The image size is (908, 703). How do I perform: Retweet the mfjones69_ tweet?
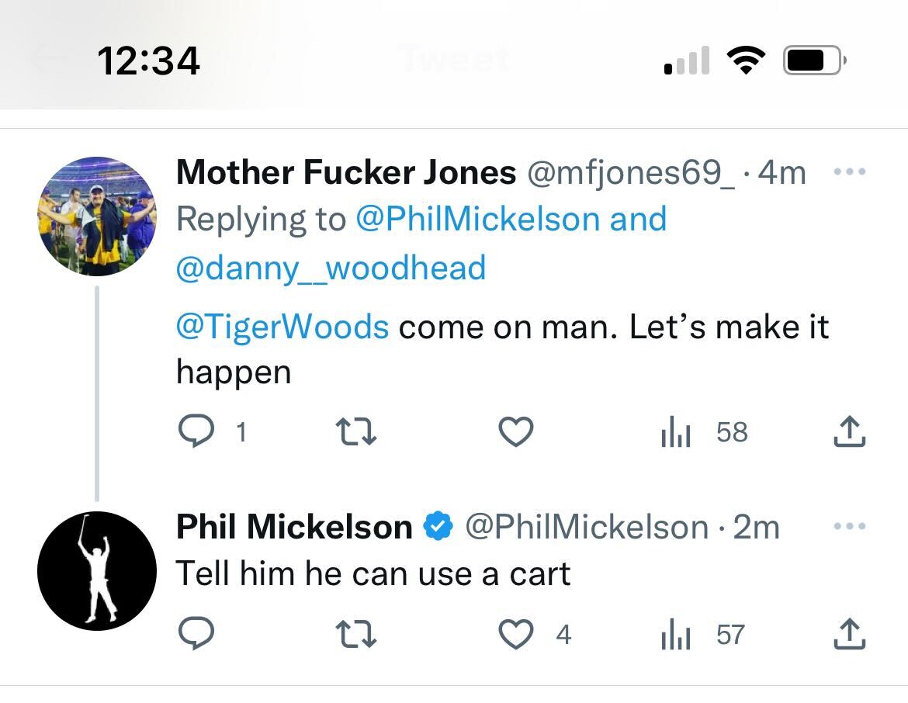pyautogui.click(x=355, y=431)
